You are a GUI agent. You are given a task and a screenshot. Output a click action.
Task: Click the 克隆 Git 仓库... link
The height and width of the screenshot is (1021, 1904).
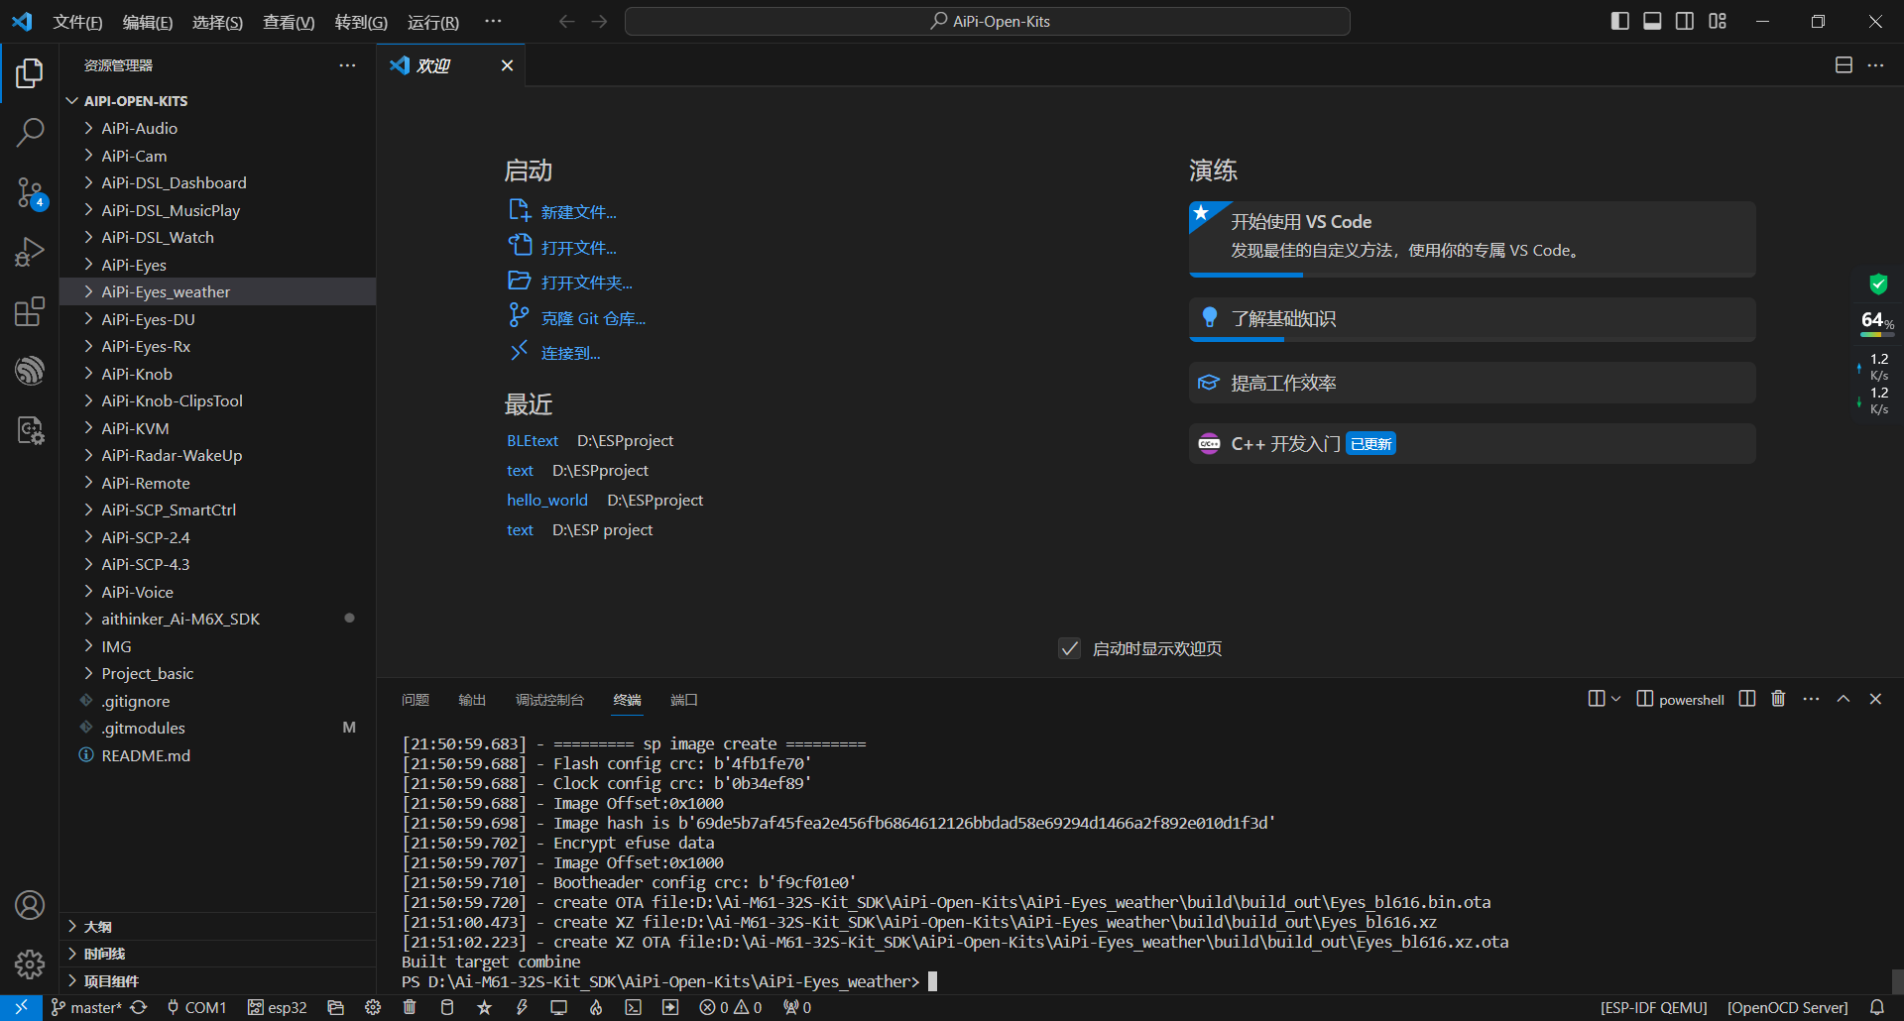(593, 318)
